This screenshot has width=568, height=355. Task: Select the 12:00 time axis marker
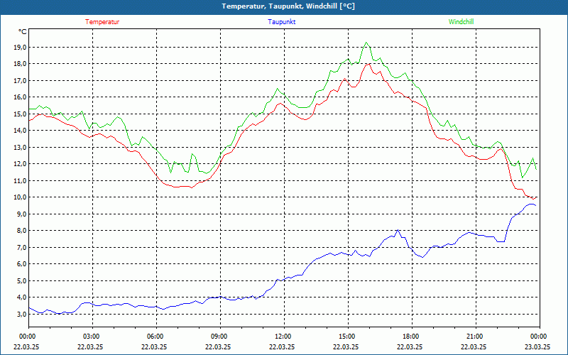point(283,337)
